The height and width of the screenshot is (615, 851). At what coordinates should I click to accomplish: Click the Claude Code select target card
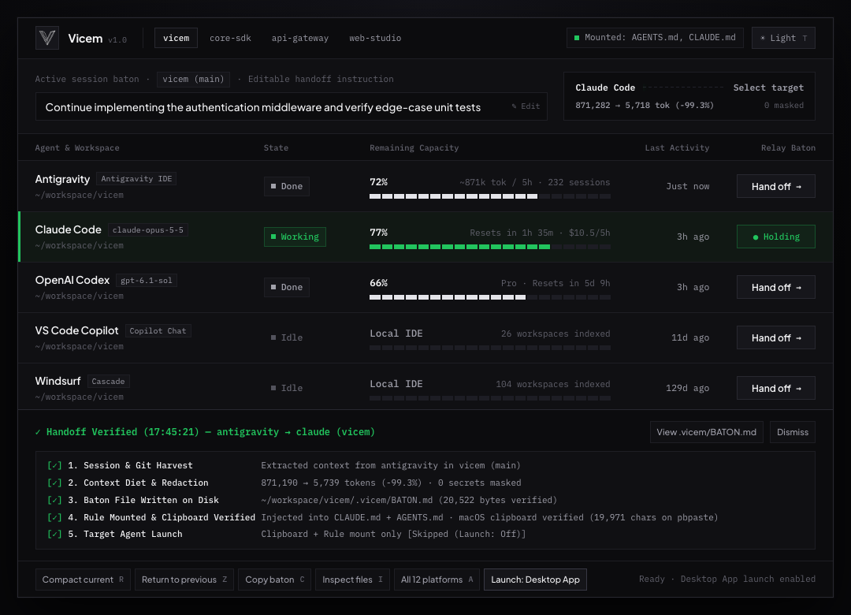tap(689, 96)
